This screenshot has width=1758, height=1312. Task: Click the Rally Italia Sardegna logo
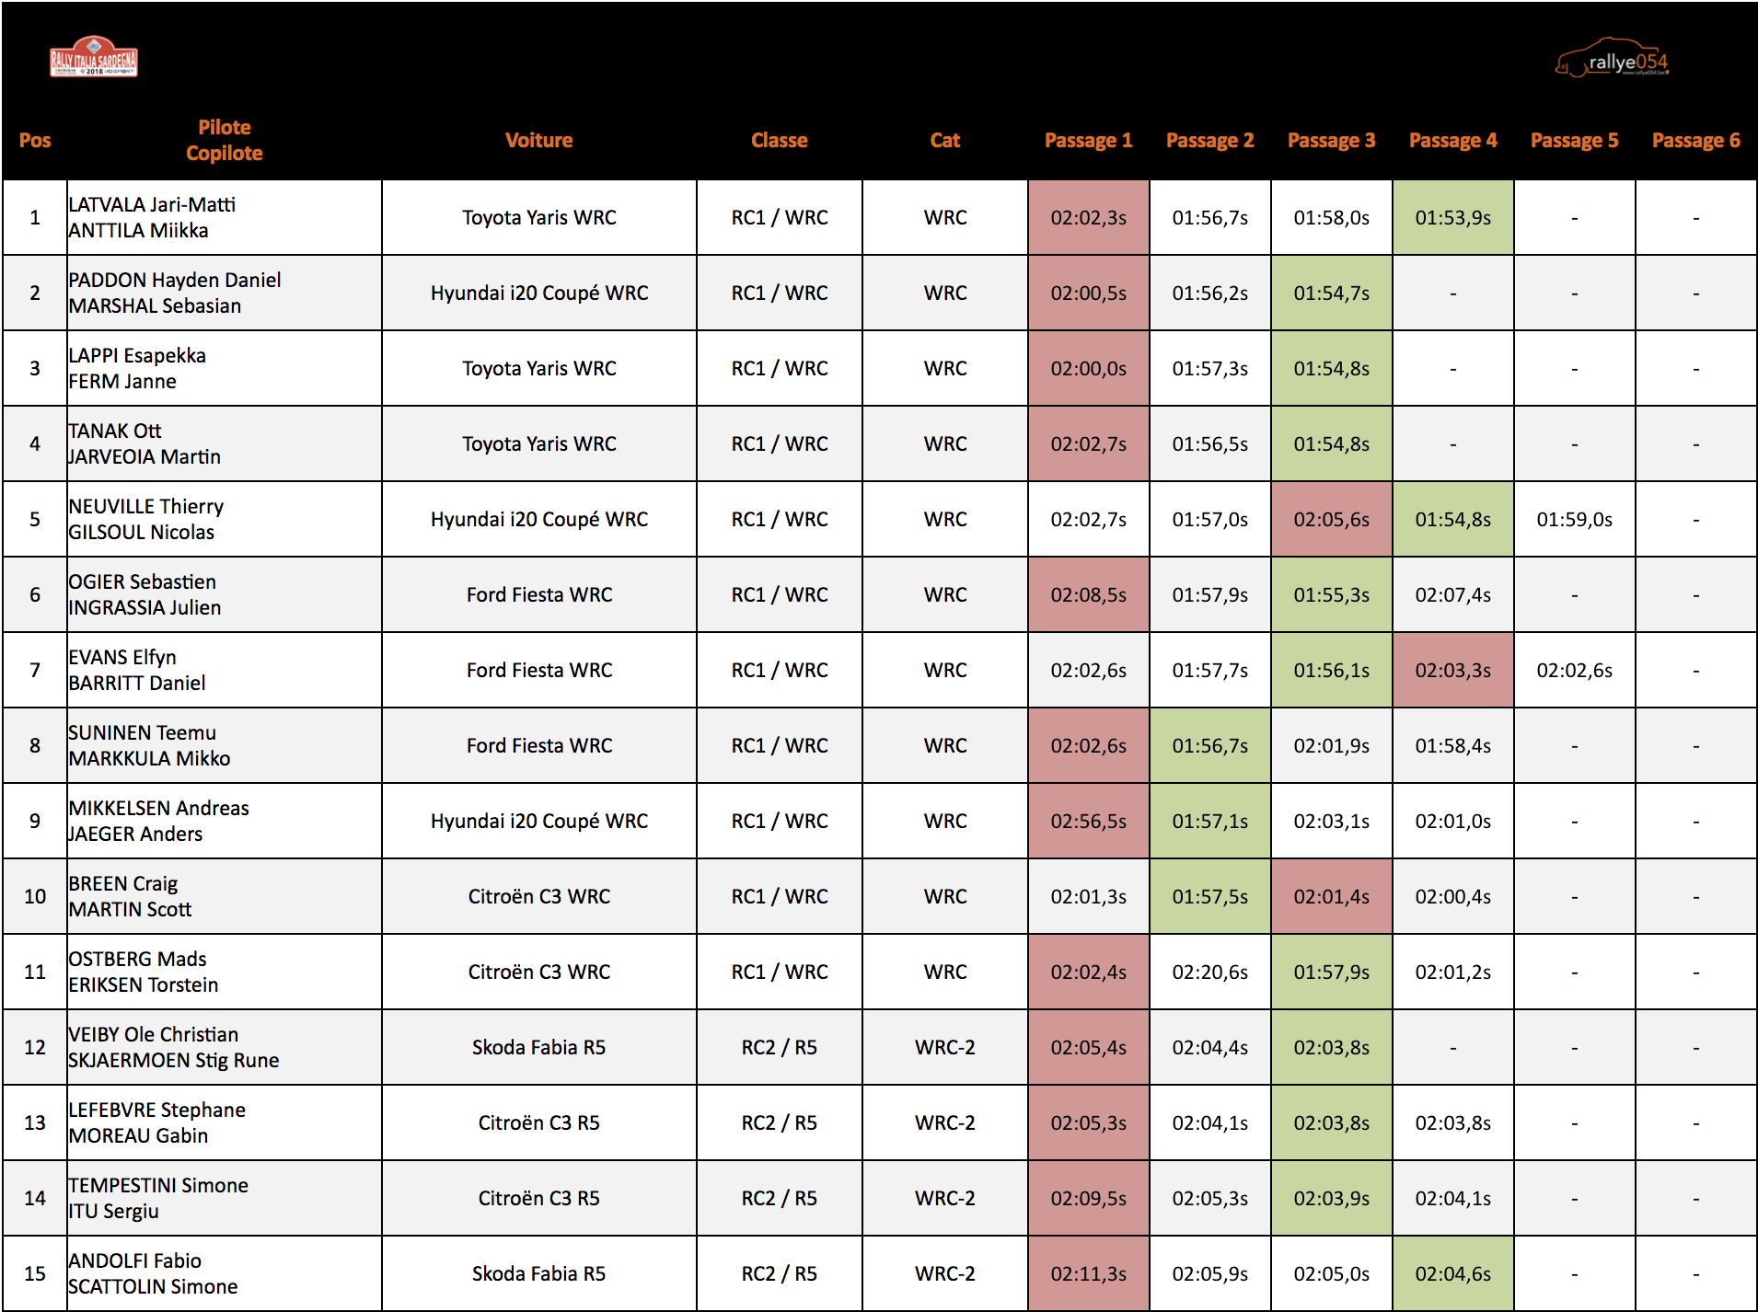(x=93, y=58)
